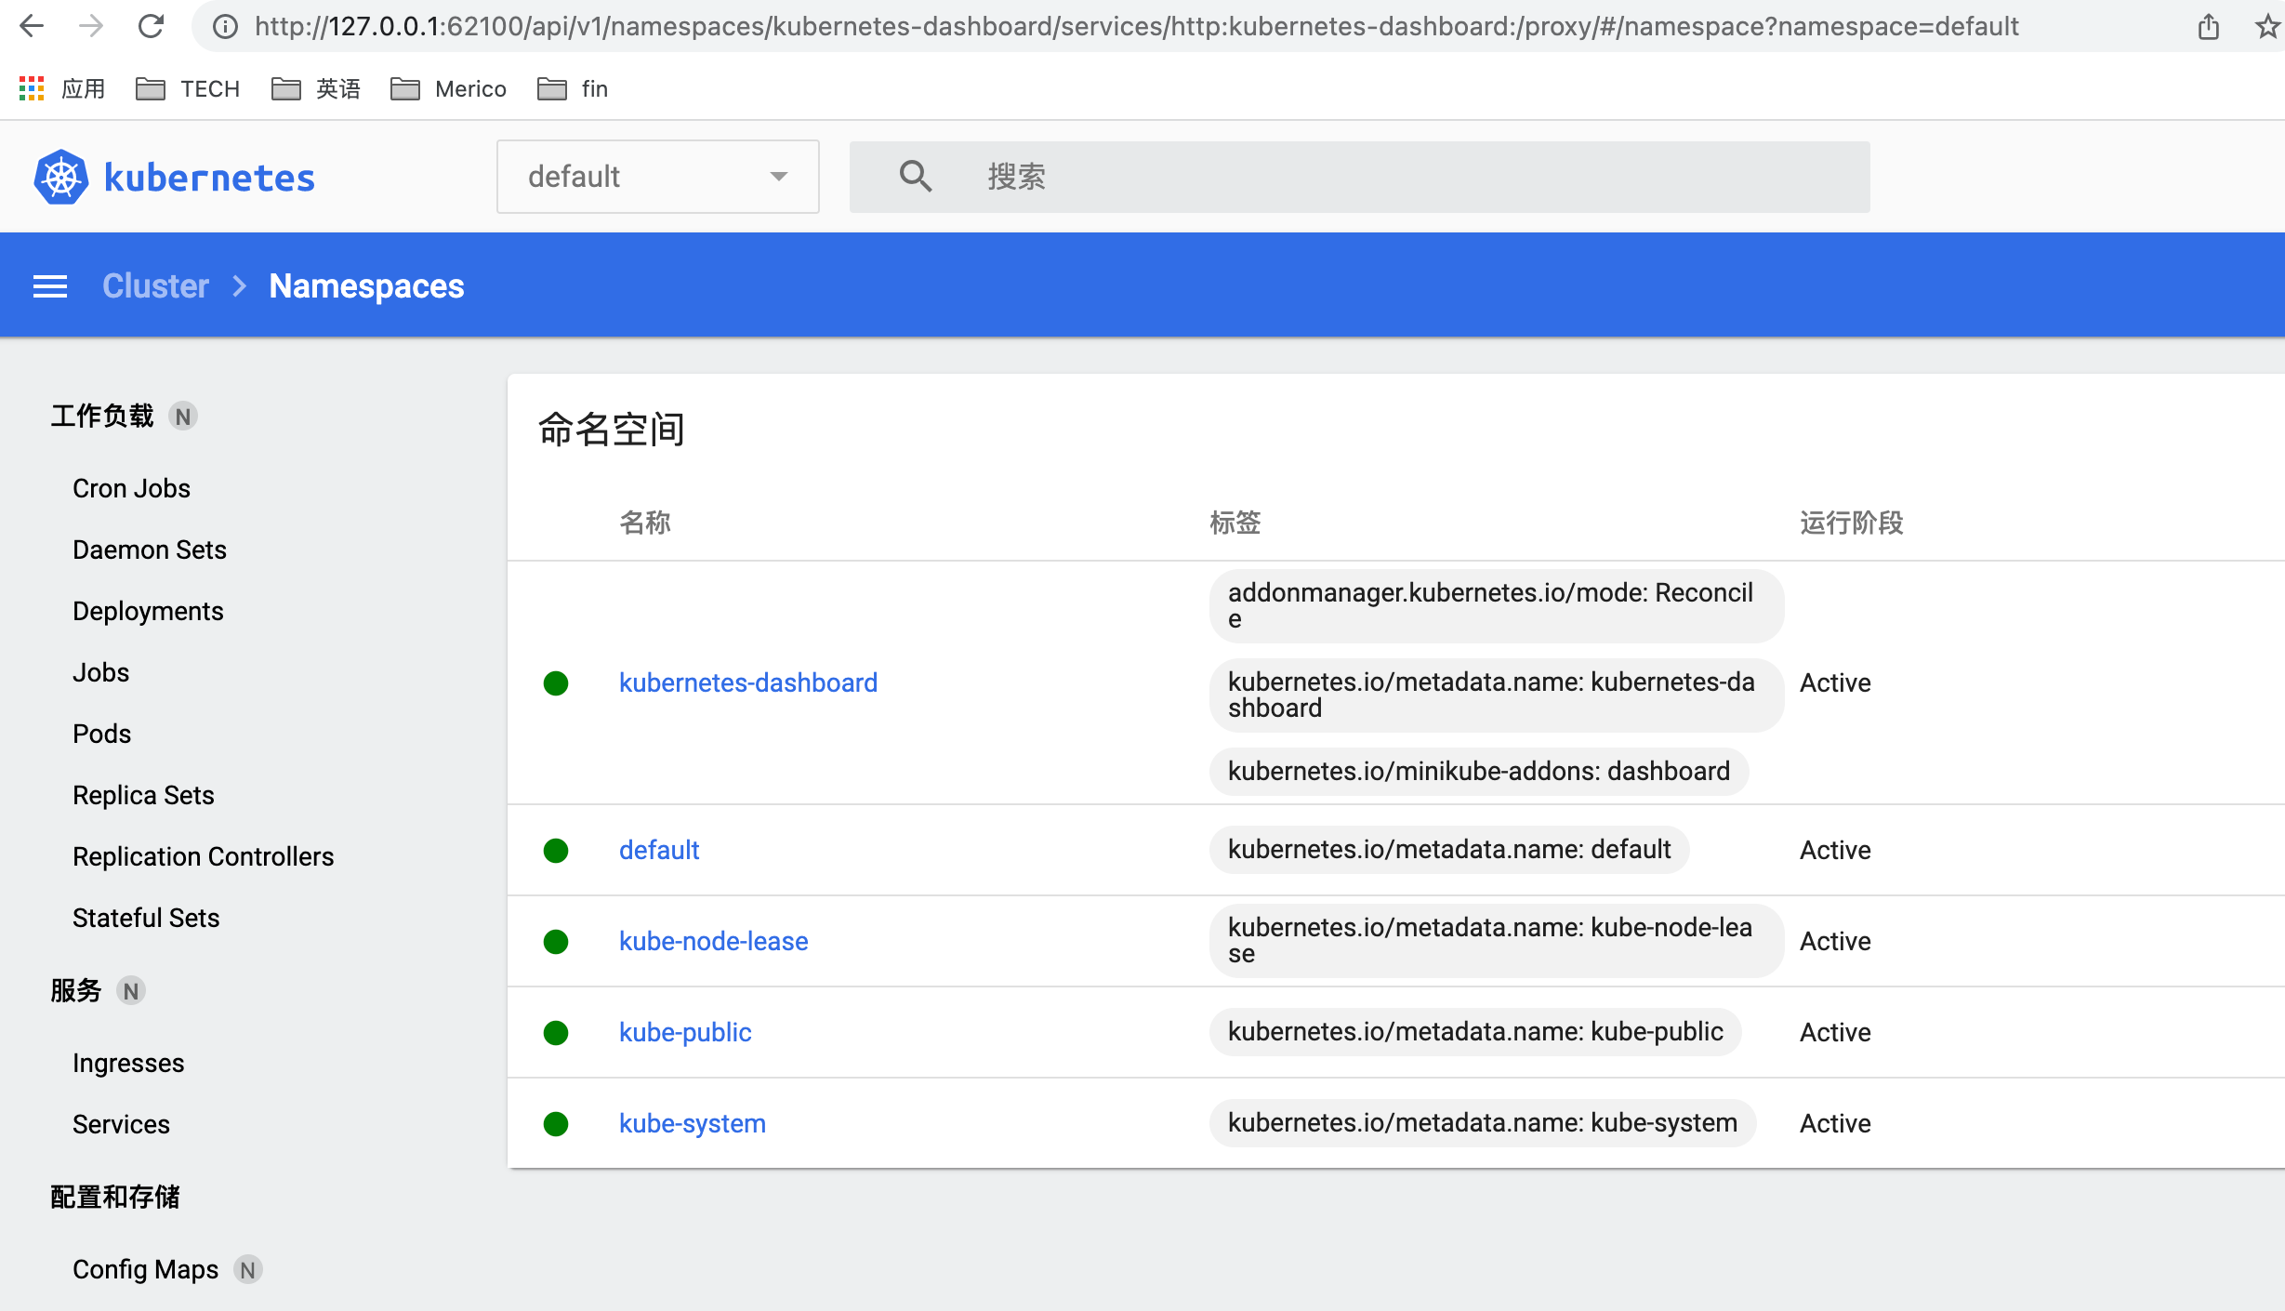
Task: Open the kubernetes-dashboard namespace
Action: pyautogui.click(x=747, y=682)
